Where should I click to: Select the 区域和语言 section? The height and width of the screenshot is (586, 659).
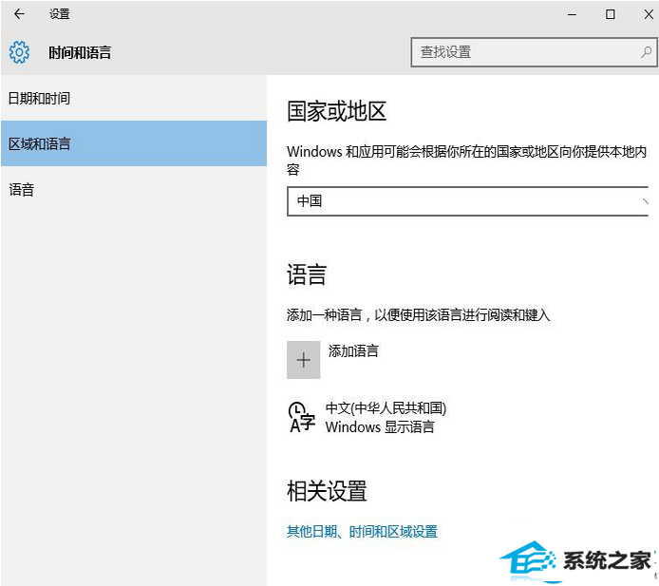point(134,143)
